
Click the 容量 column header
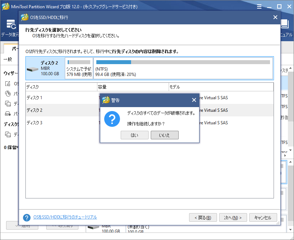pos(132,87)
